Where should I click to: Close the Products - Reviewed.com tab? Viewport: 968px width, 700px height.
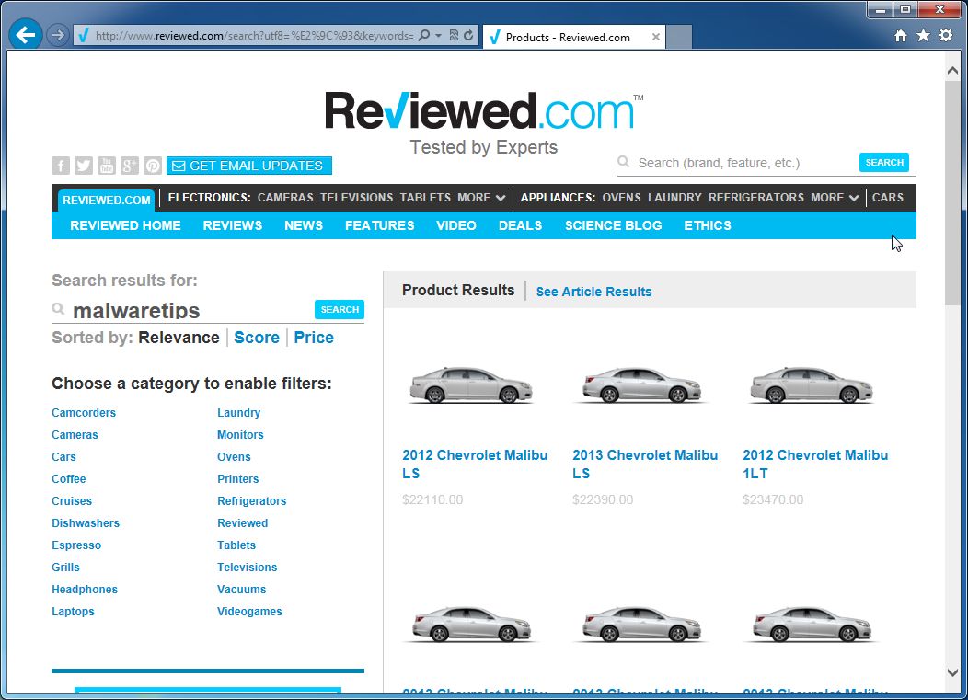tap(656, 37)
